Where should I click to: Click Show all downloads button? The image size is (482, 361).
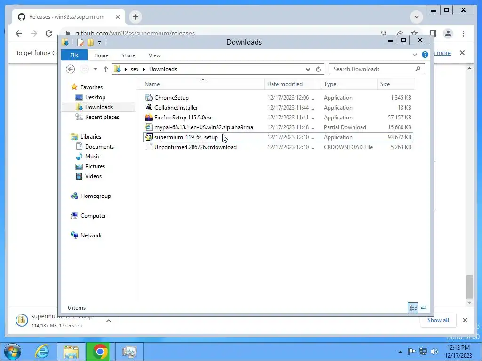pyautogui.click(x=438, y=320)
